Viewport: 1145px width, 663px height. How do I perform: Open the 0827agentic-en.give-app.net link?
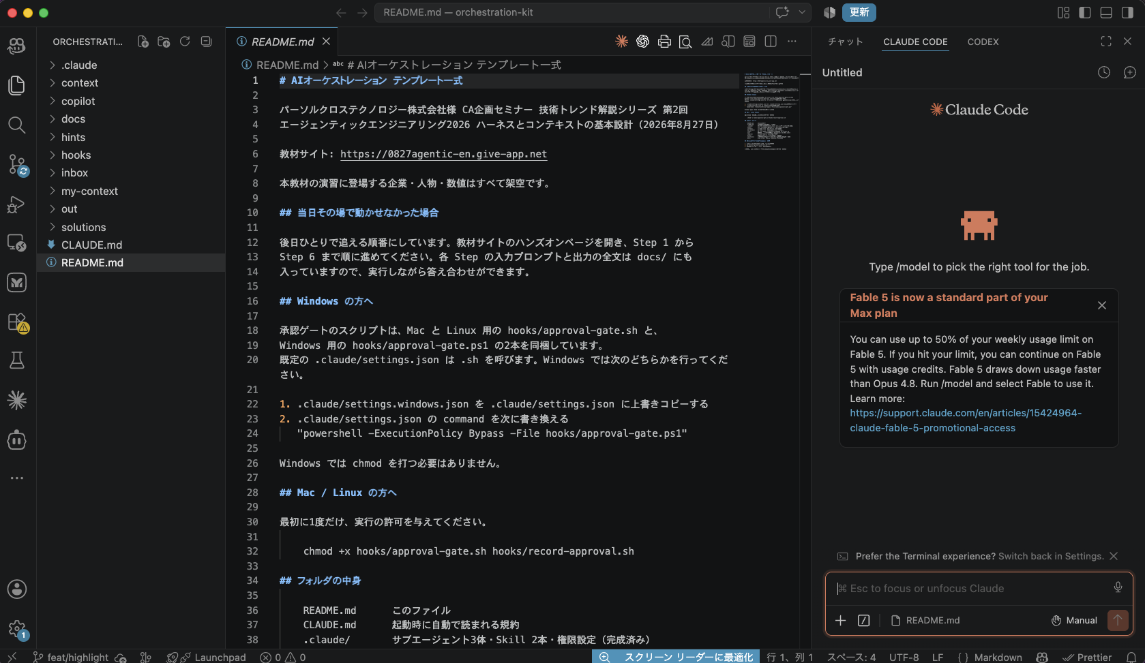pos(443,154)
